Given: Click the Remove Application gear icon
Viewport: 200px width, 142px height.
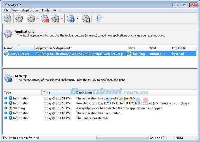Looking at the screenshot, I should point(86,18).
